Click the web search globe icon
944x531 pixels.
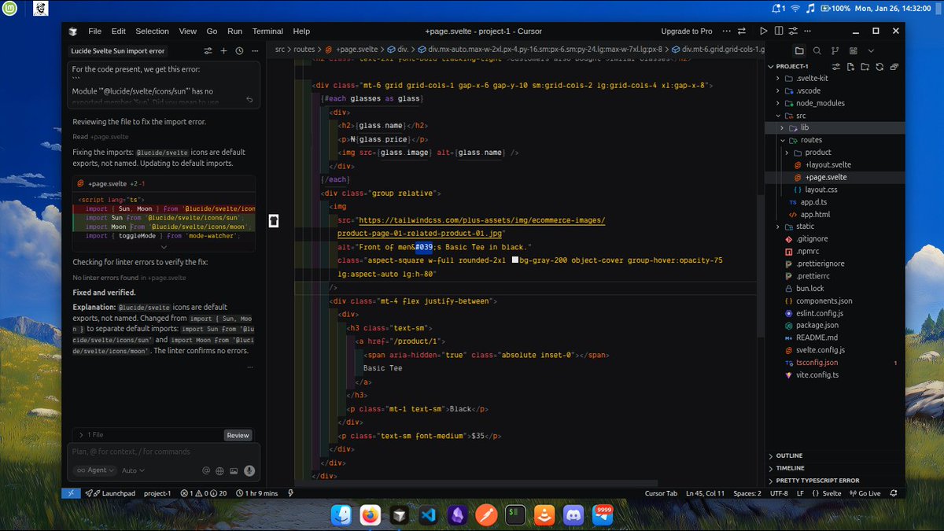(220, 470)
